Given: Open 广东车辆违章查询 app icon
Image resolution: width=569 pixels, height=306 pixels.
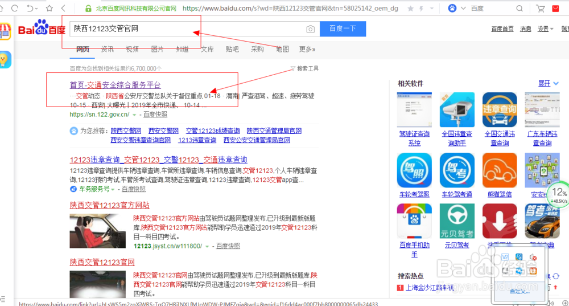Looking at the screenshot, I should 542,110.
